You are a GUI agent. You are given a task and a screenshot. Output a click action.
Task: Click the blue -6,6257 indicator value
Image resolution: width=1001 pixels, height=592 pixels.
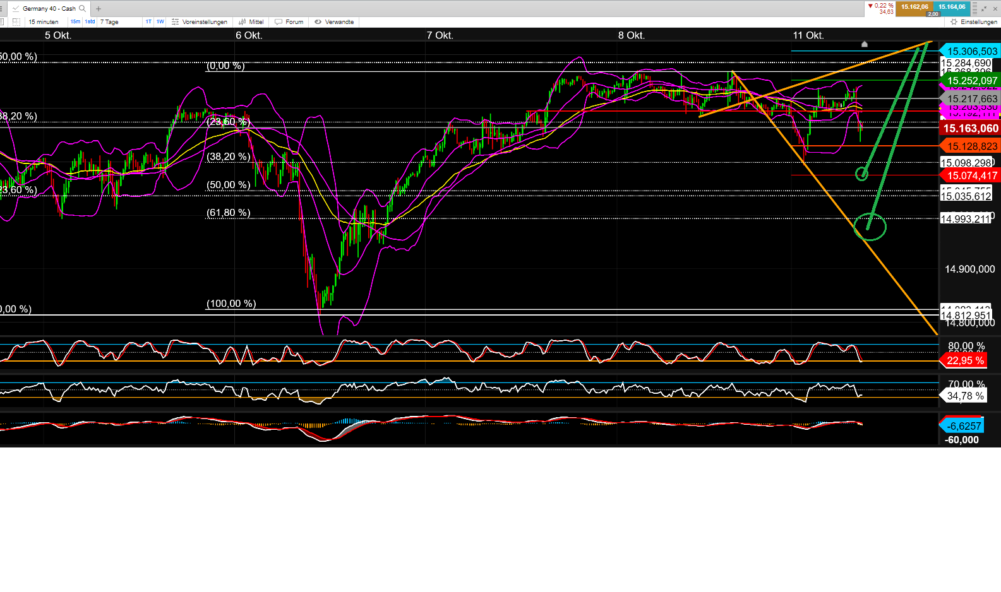(x=962, y=426)
